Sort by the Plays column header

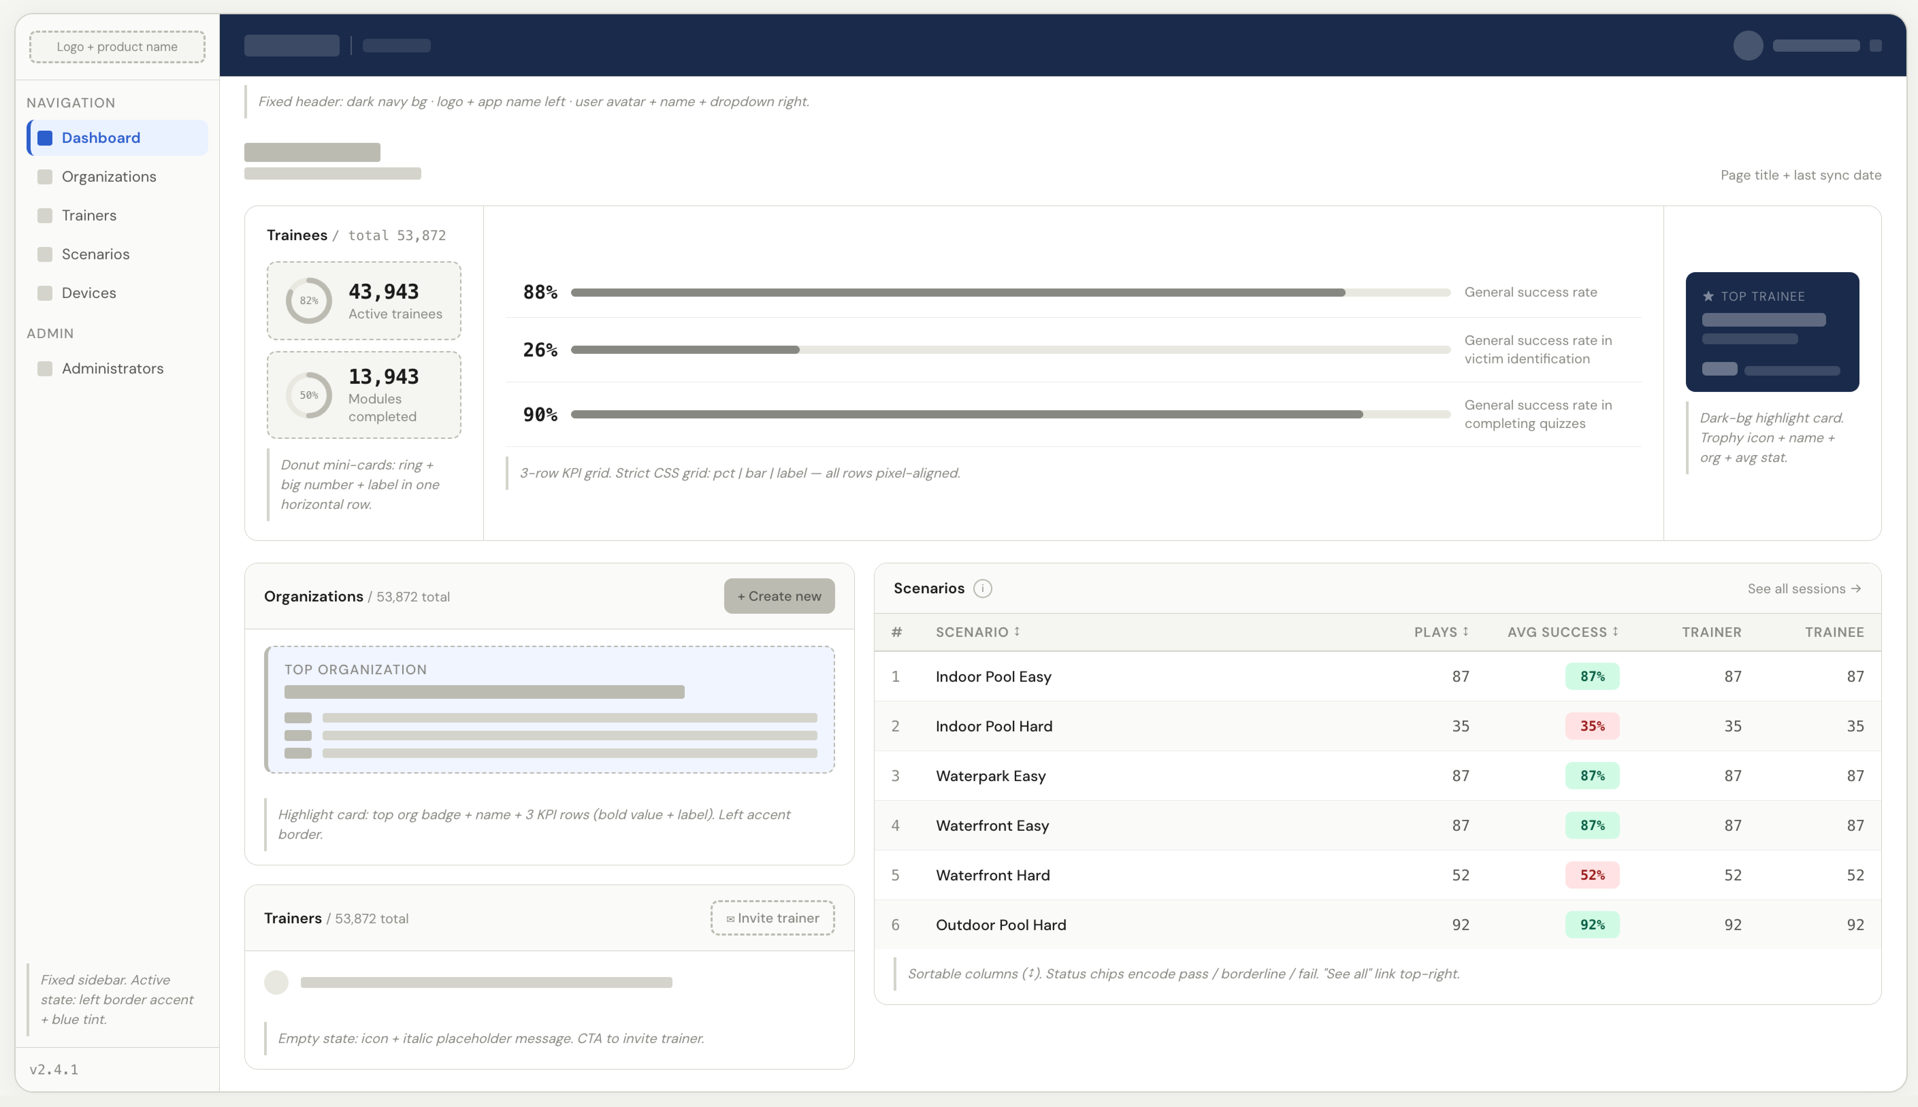[1441, 632]
